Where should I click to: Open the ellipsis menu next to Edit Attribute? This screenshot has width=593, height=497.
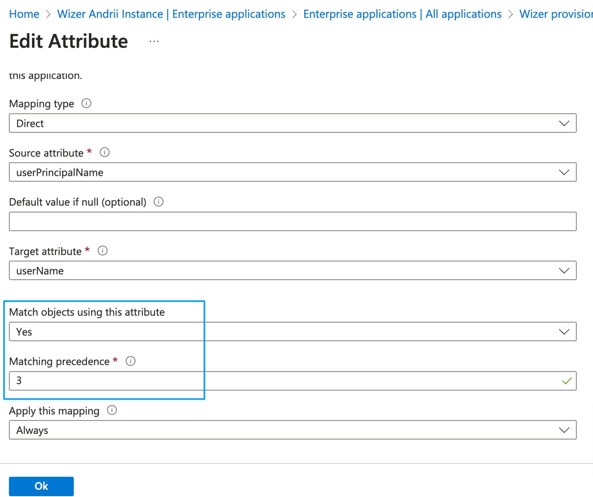154,41
